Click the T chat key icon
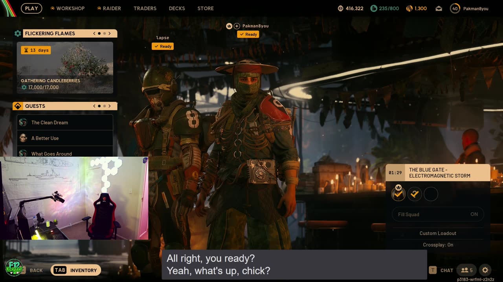Image resolution: width=503 pixels, height=282 pixels. coord(433,270)
